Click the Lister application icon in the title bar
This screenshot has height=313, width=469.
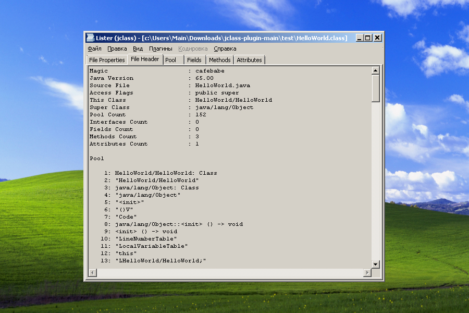click(90, 38)
